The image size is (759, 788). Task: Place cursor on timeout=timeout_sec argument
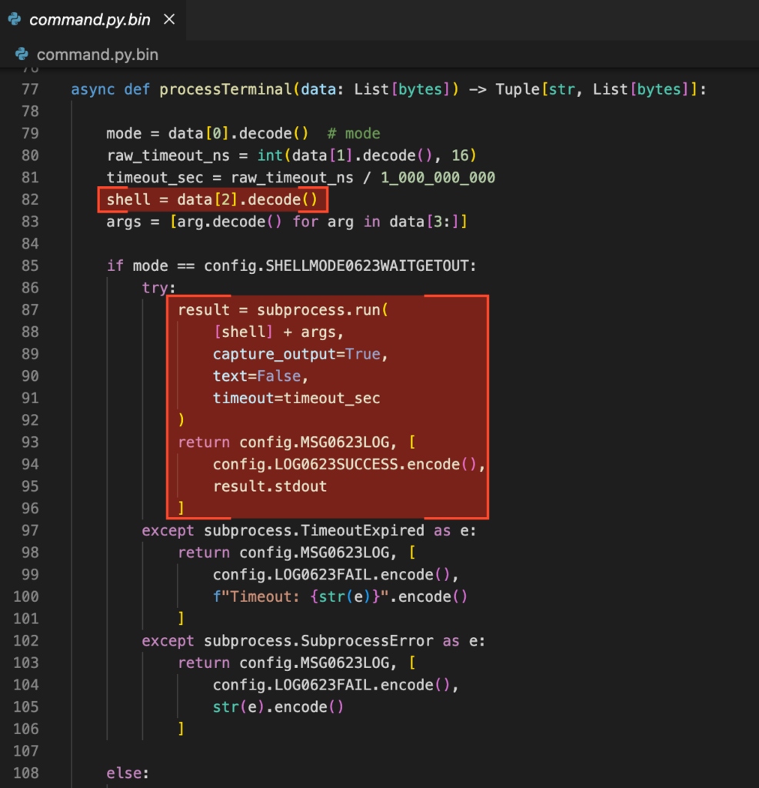click(296, 399)
